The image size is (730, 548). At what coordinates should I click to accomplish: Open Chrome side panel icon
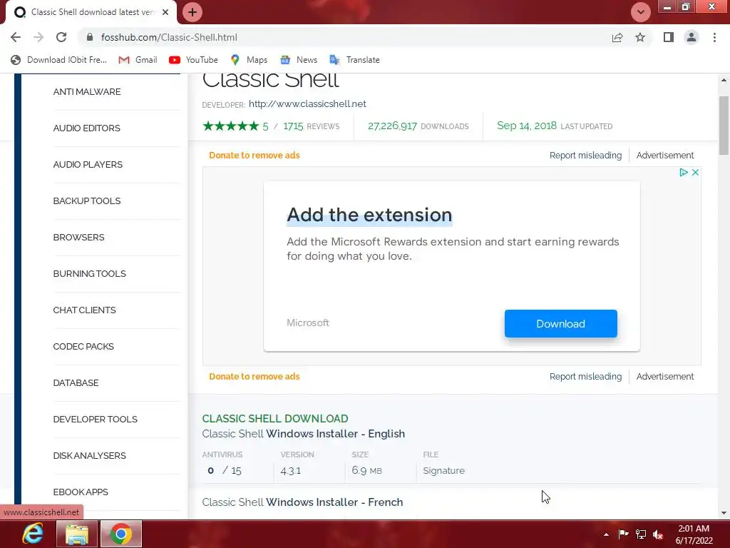click(669, 37)
